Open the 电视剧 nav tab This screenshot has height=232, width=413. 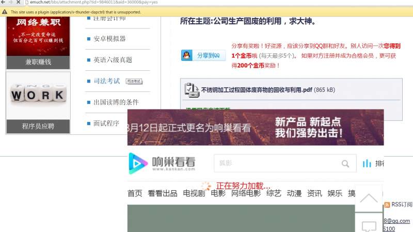[194, 194]
